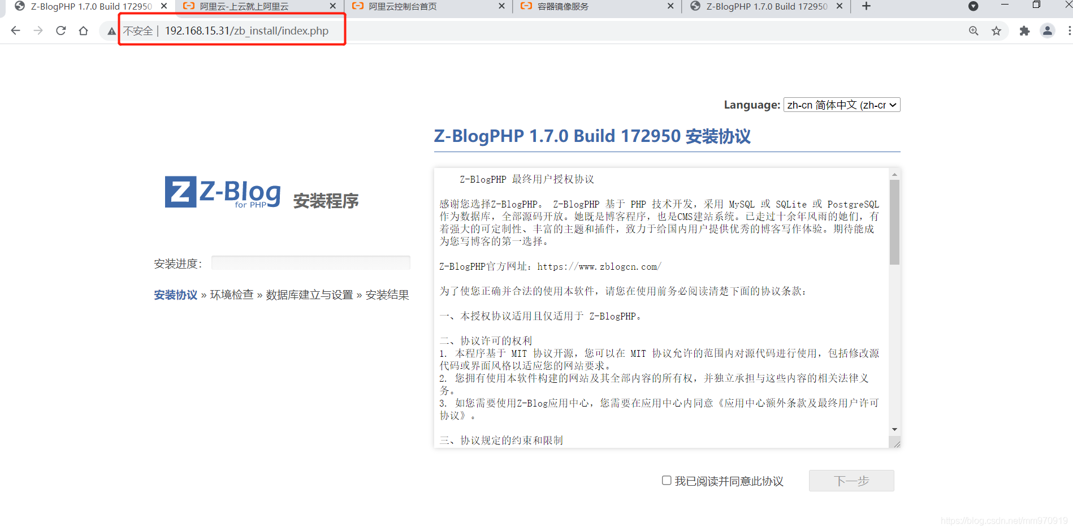The height and width of the screenshot is (531, 1073).
Task: Reload the current page
Action: coord(61,31)
